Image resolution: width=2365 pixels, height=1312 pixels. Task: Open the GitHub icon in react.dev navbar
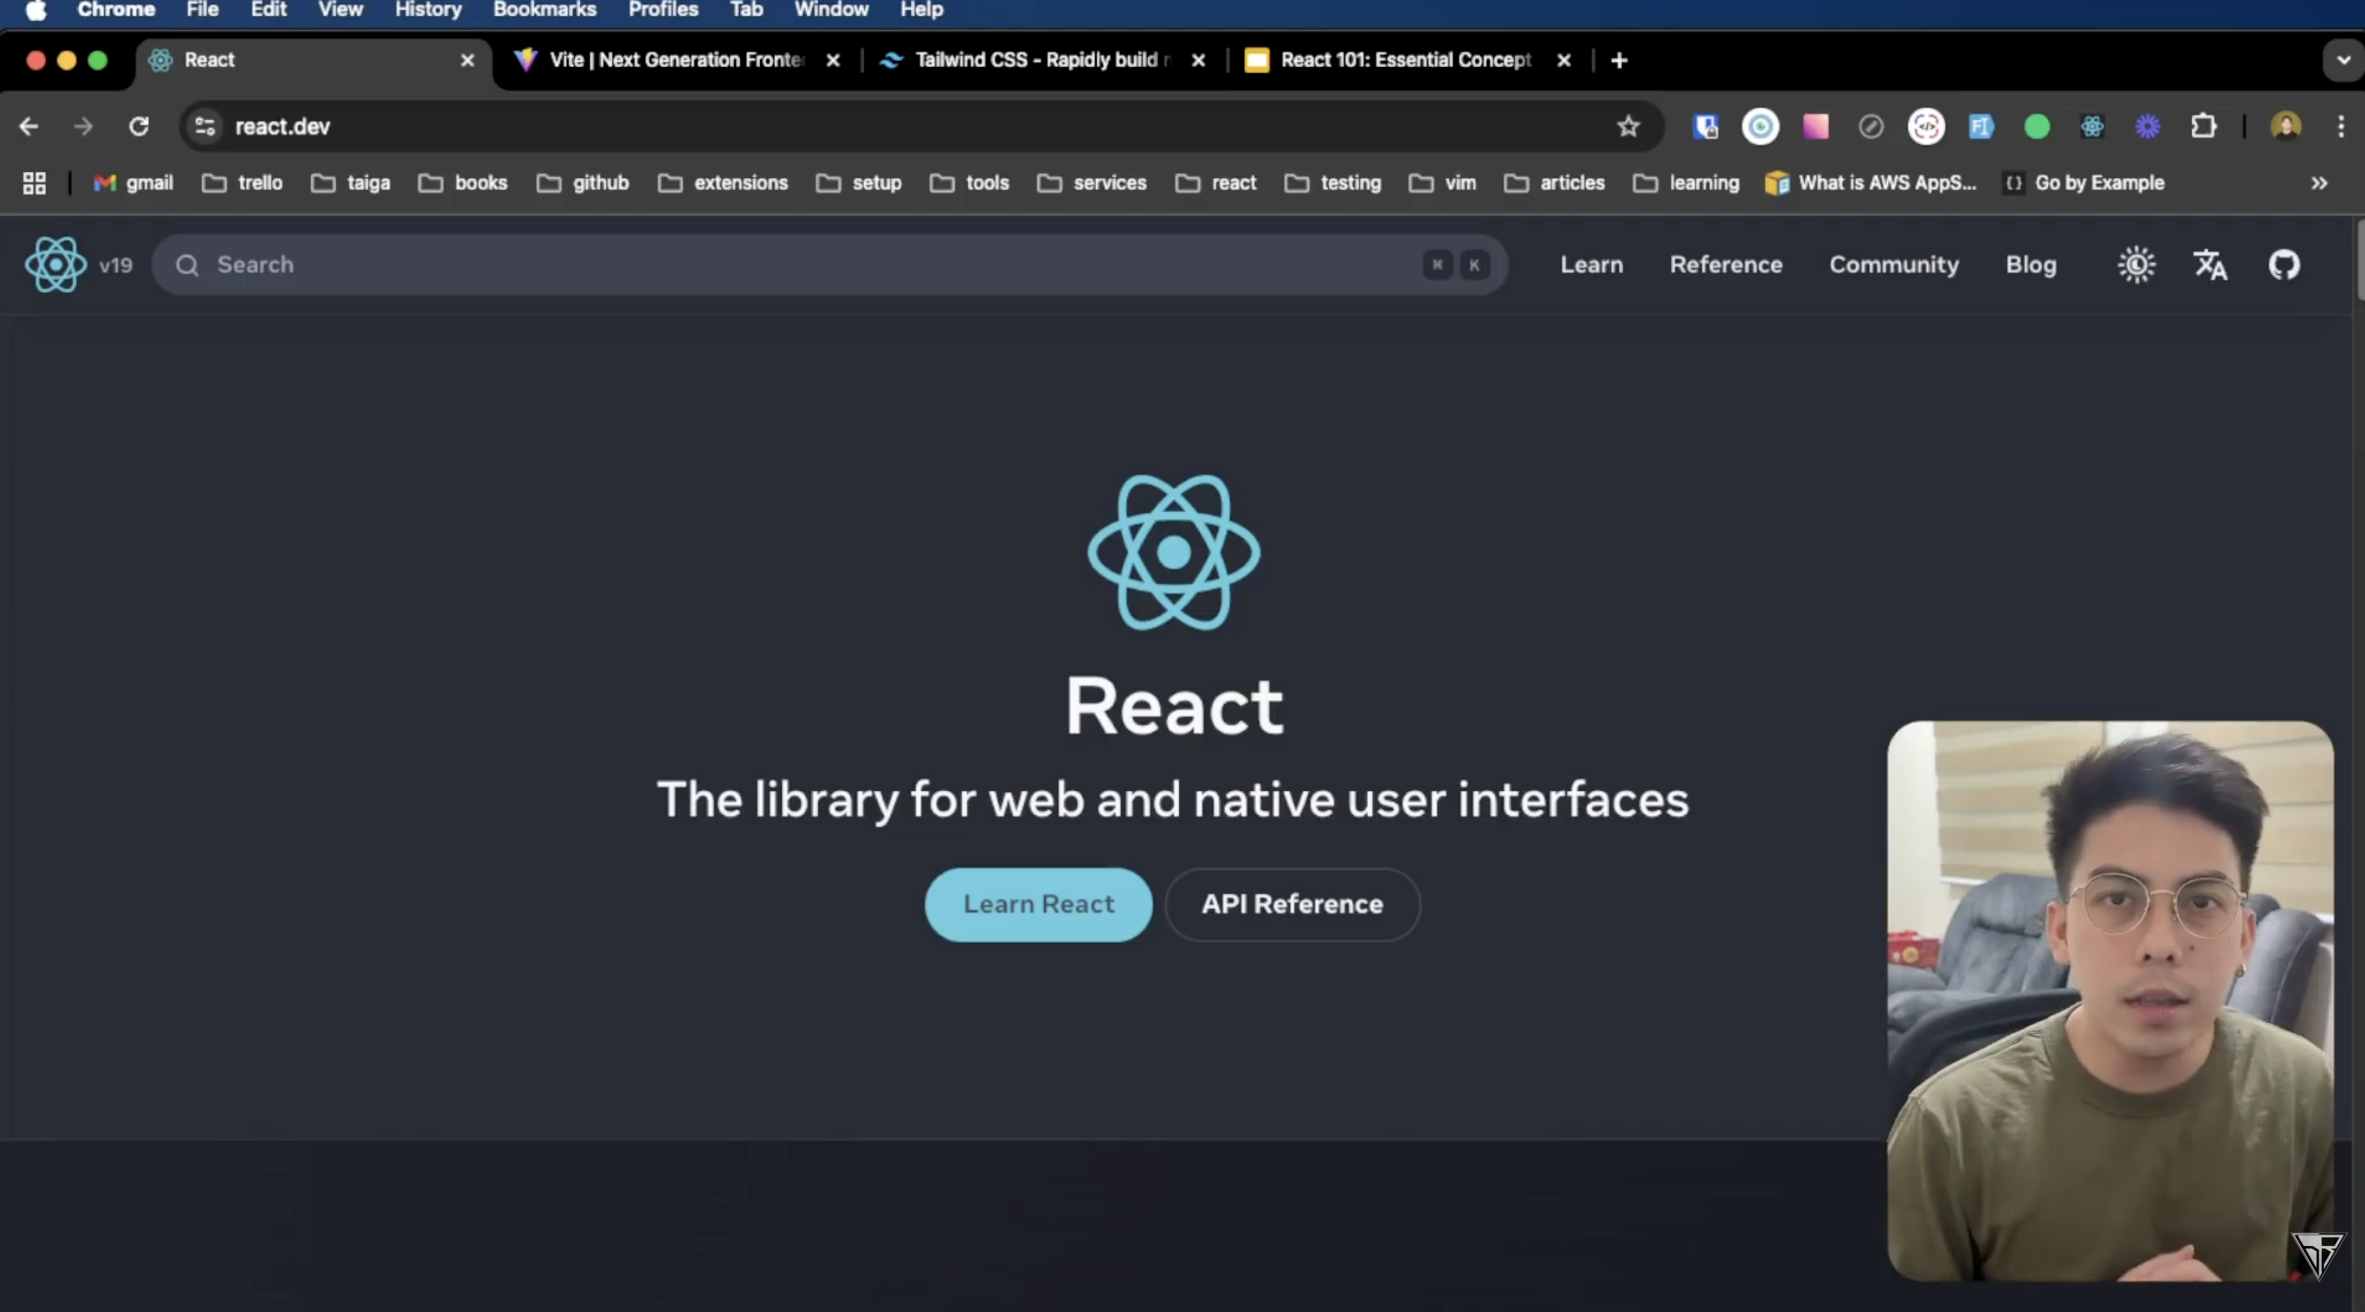coord(2284,265)
